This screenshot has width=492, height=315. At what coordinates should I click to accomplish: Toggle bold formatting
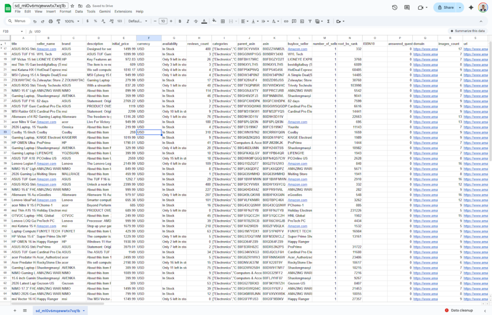click(180, 21)
